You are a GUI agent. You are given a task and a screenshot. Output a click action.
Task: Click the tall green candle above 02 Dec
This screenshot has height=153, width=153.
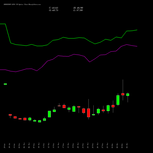tap(118, 100)
